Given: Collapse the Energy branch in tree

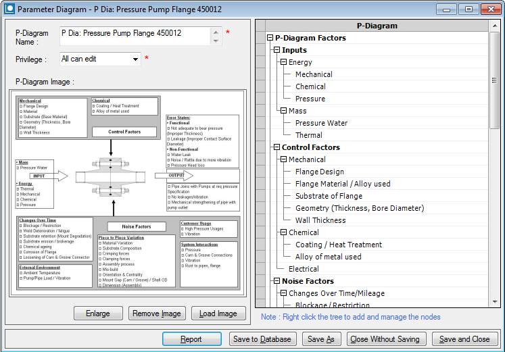Looking at the screenshot, I should (283, 62).
